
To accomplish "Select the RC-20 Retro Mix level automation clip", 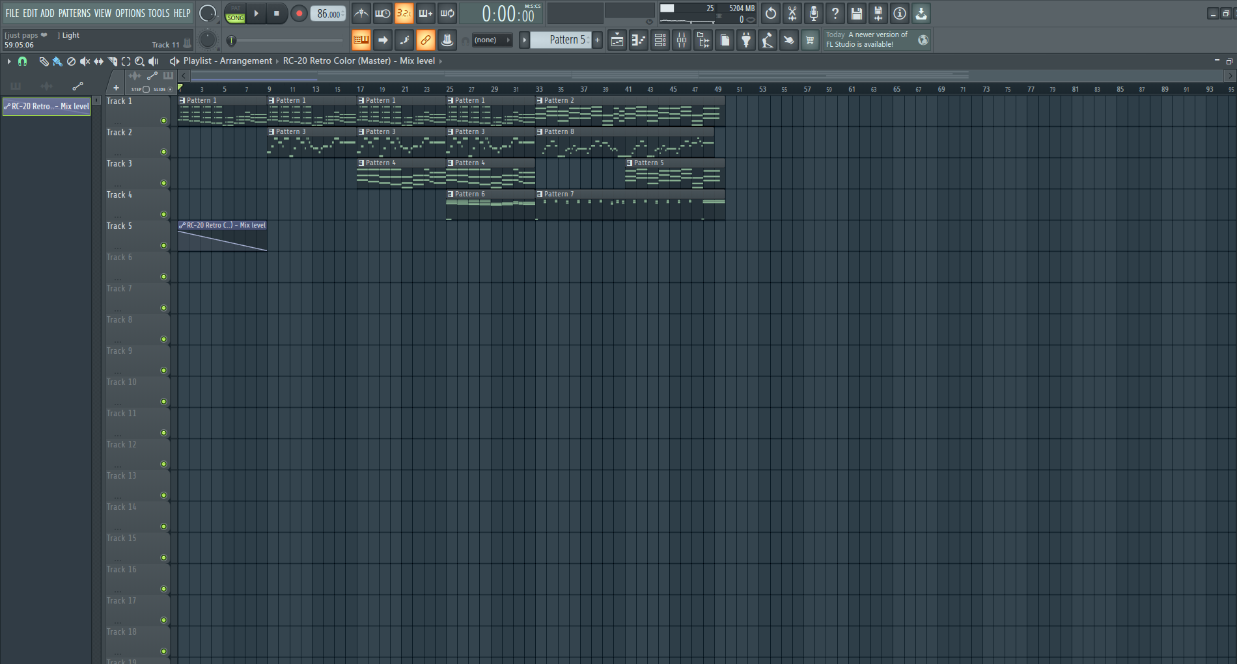I will tap(222, 235).
